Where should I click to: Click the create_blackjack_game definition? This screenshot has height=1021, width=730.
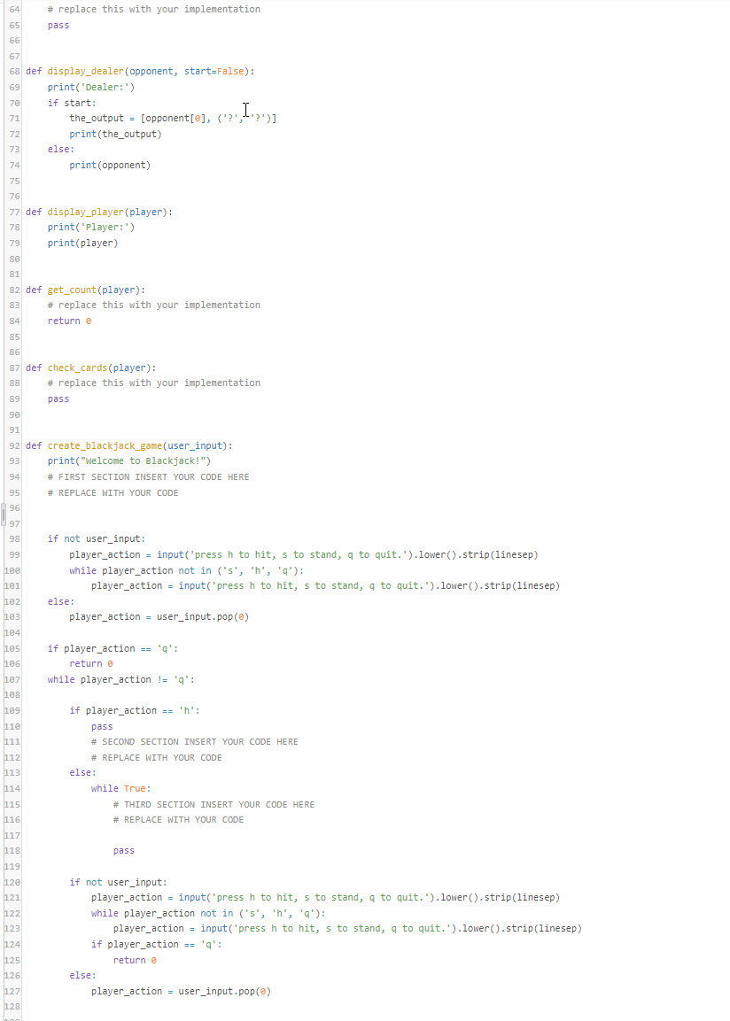(106, 445)
